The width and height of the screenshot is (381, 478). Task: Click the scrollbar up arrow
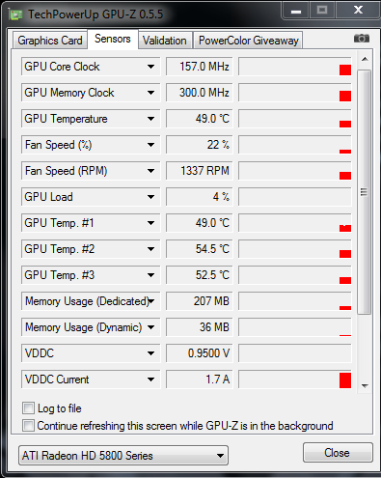click(x=365, y=59)
